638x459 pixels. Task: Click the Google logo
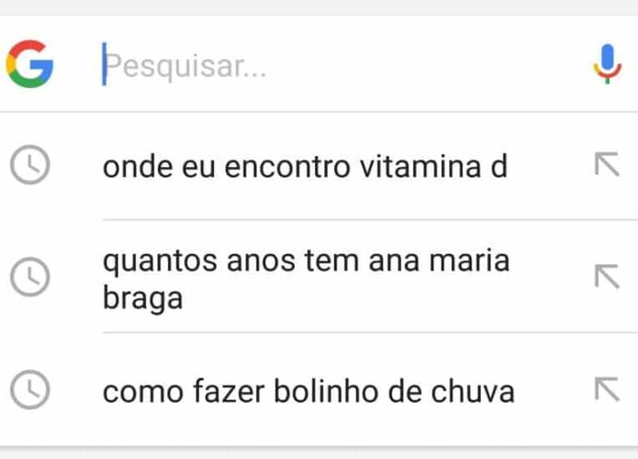(x=29, y=64)
